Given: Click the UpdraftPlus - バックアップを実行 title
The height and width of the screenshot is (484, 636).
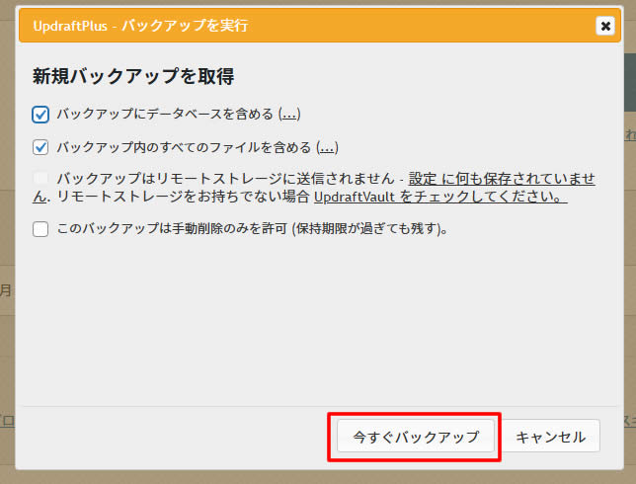Looking at the screenshot, I should coord(140,26).
